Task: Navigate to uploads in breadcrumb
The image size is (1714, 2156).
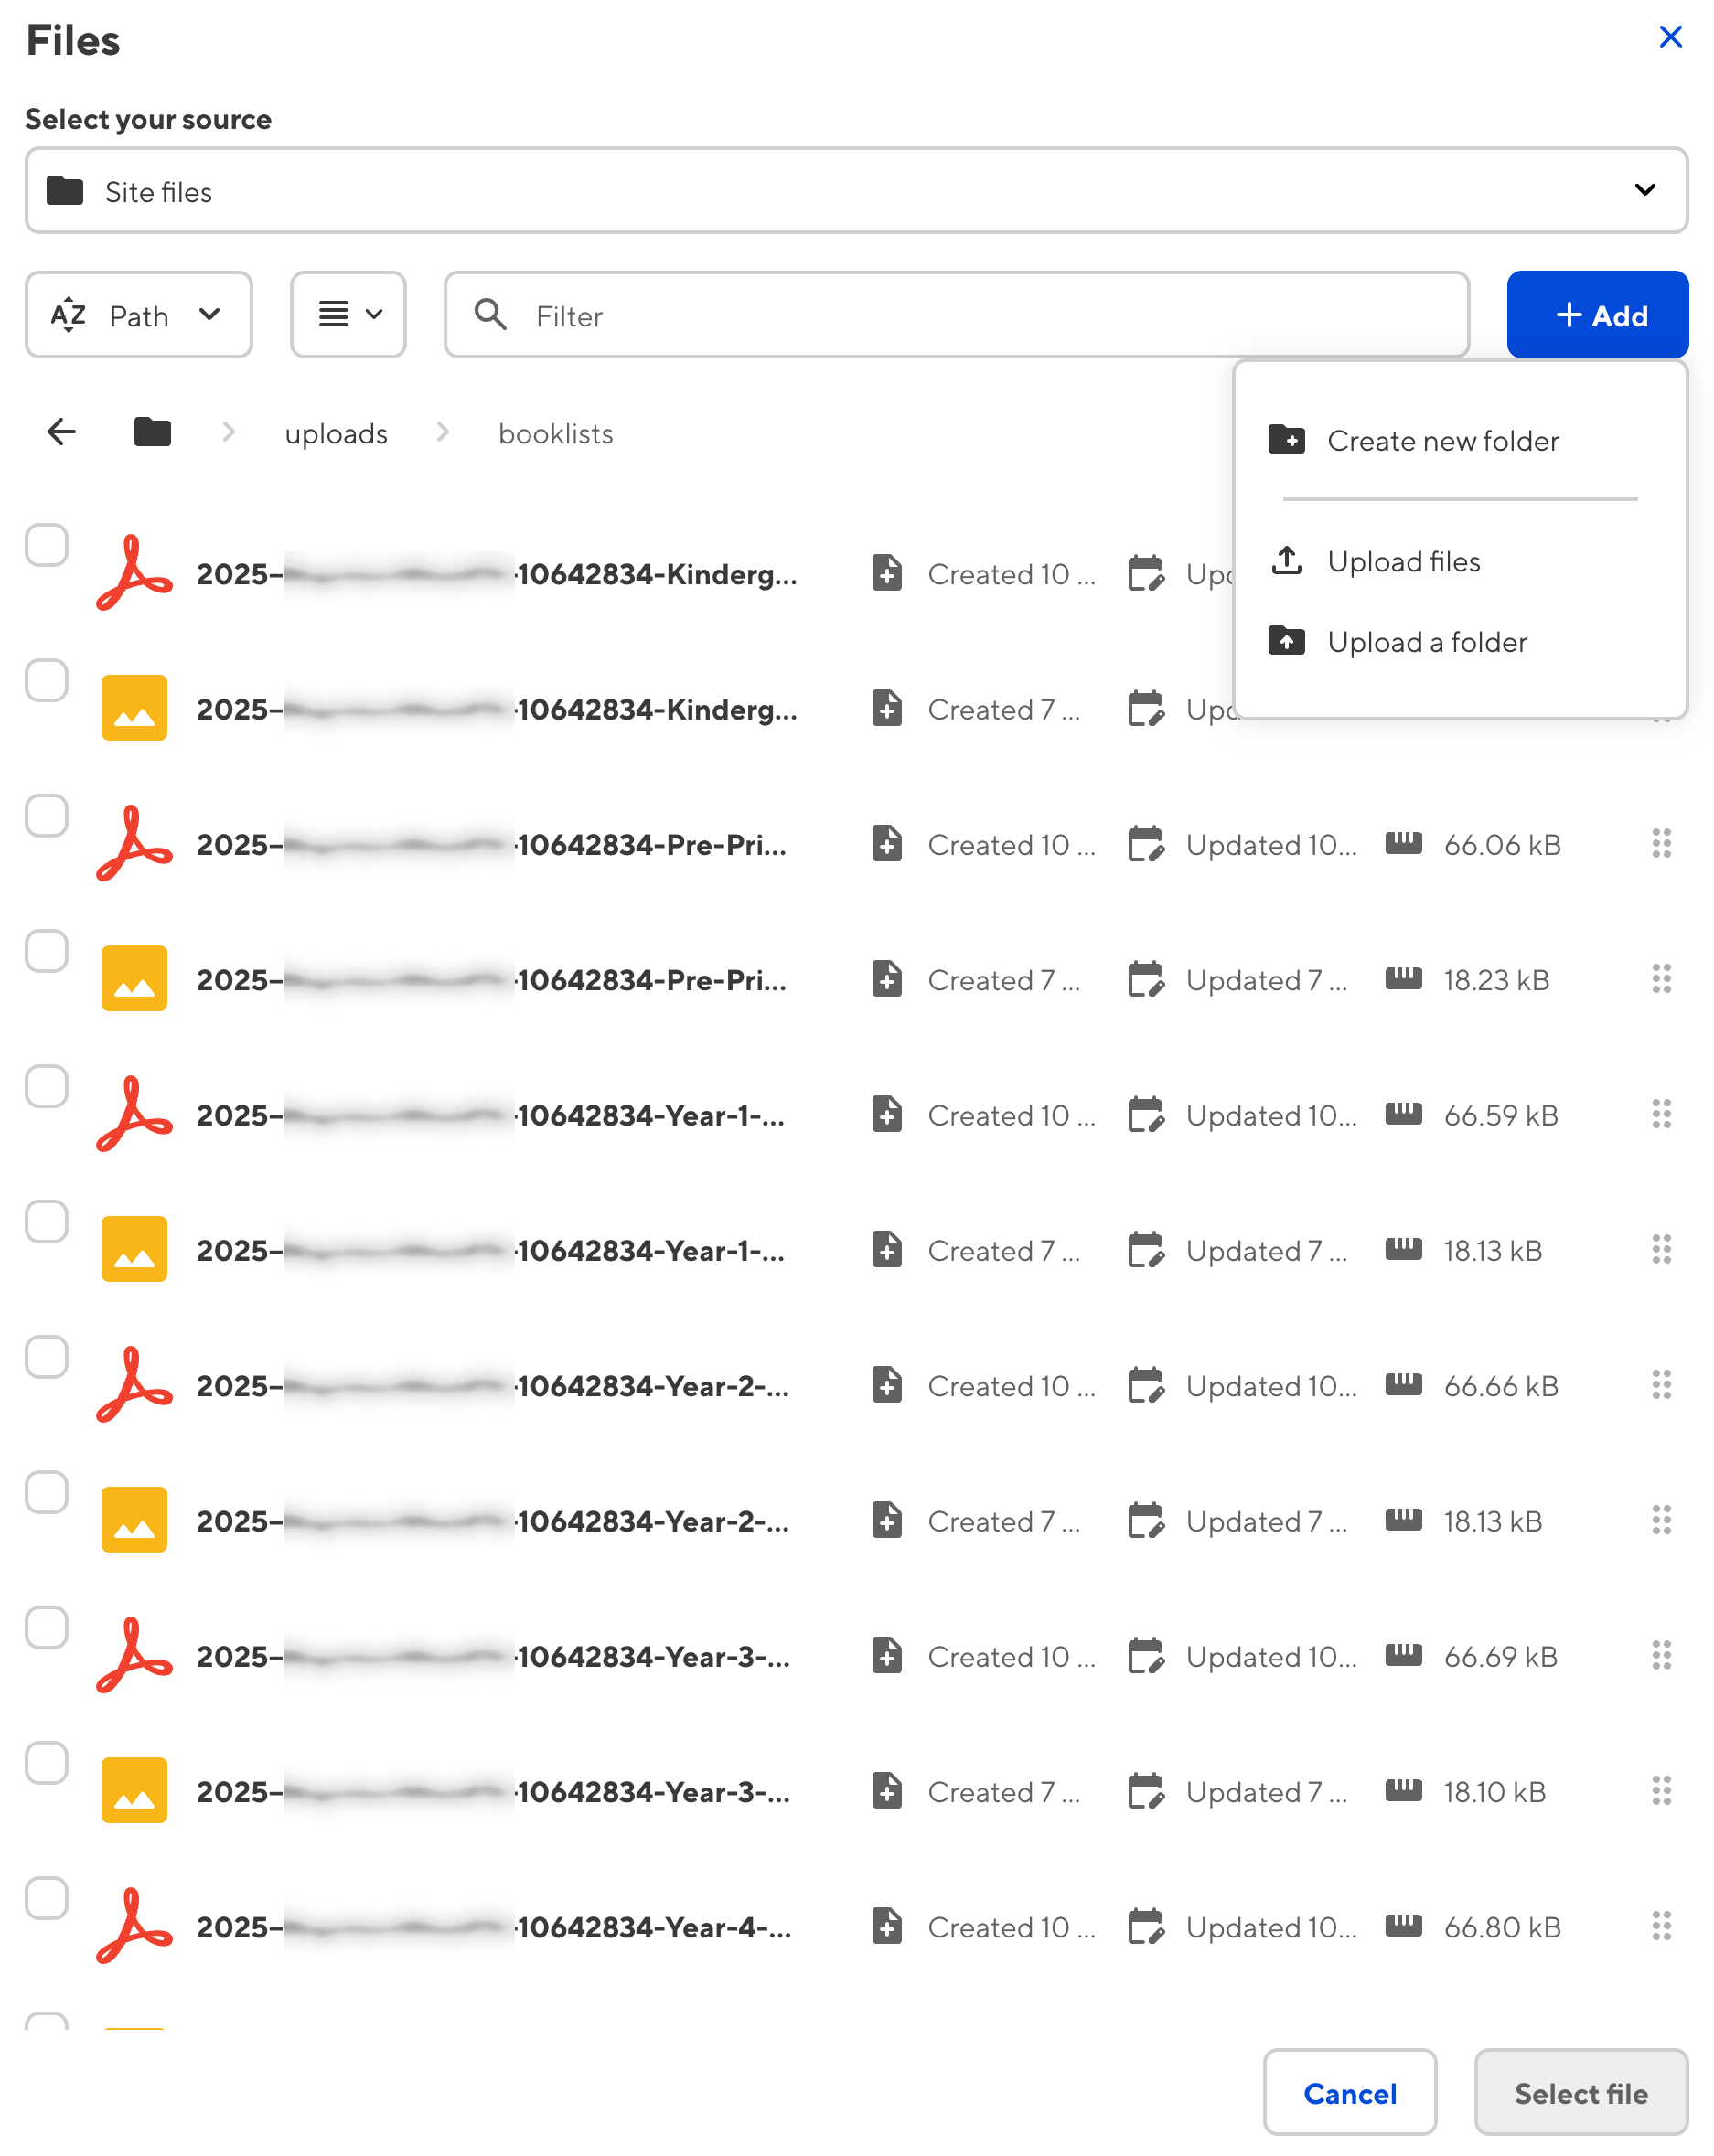Action: (x=337, y=434)
